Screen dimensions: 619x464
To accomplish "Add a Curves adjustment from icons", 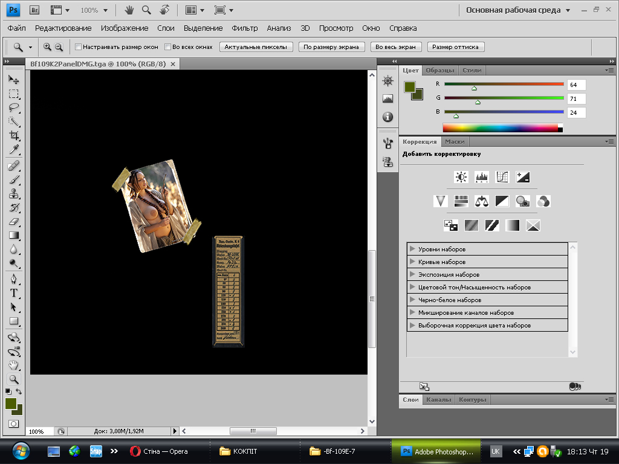I will 502,177.
